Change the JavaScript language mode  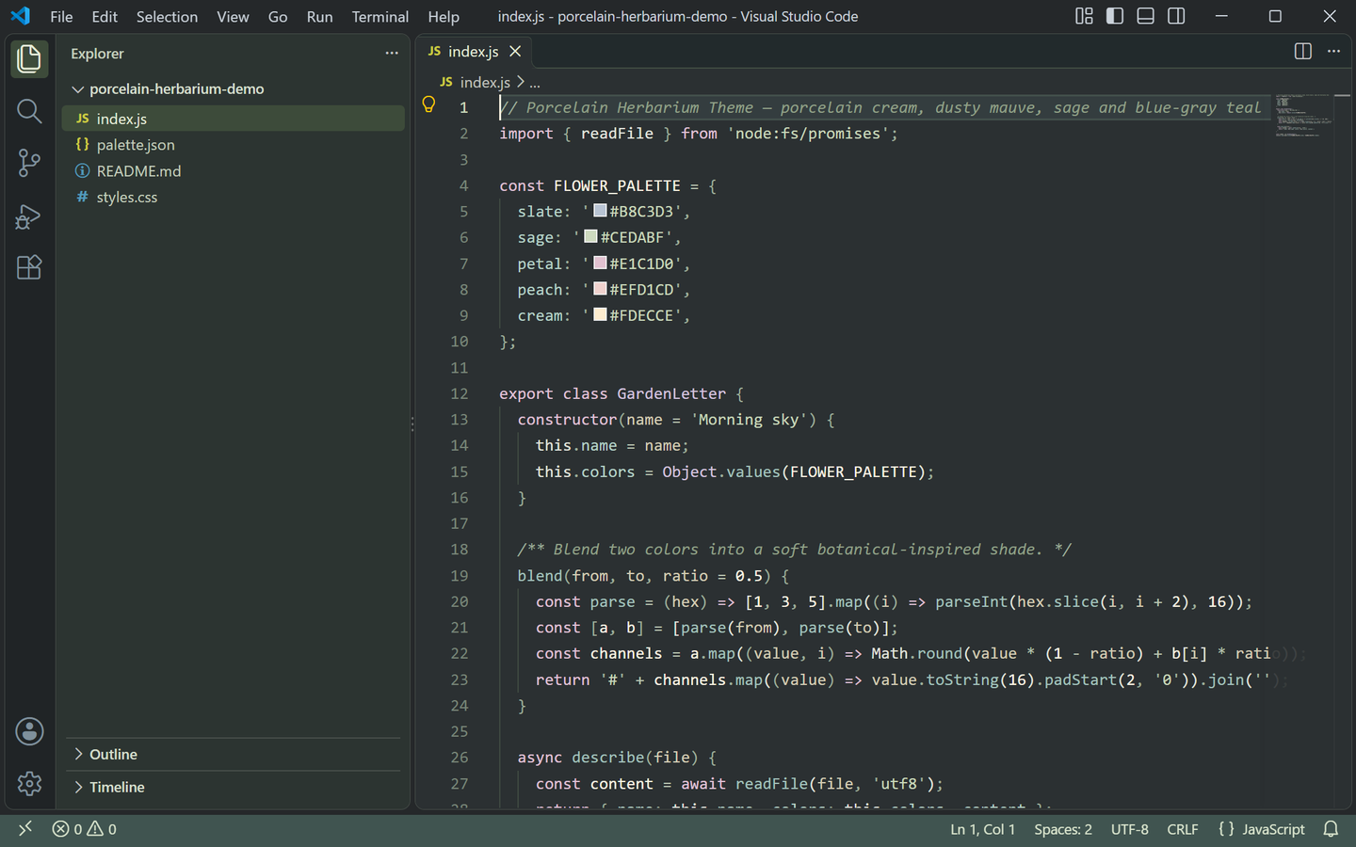click(1262, 829)
